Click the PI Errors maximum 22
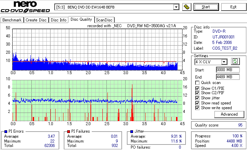Viewport: 247px width, 150px height. coord(53,141)
